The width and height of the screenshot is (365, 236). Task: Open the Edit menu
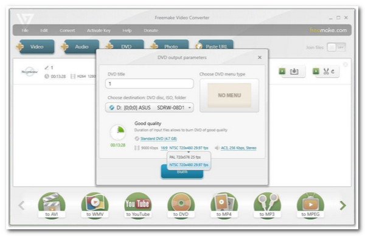44,30
